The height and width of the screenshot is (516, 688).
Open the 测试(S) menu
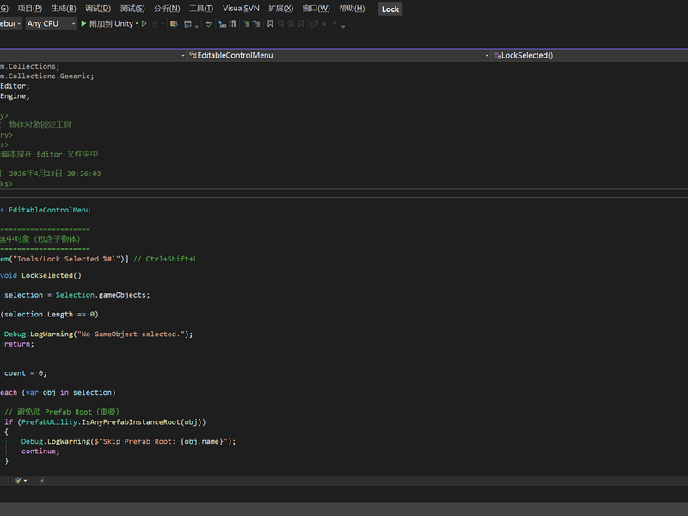[132, 9]
